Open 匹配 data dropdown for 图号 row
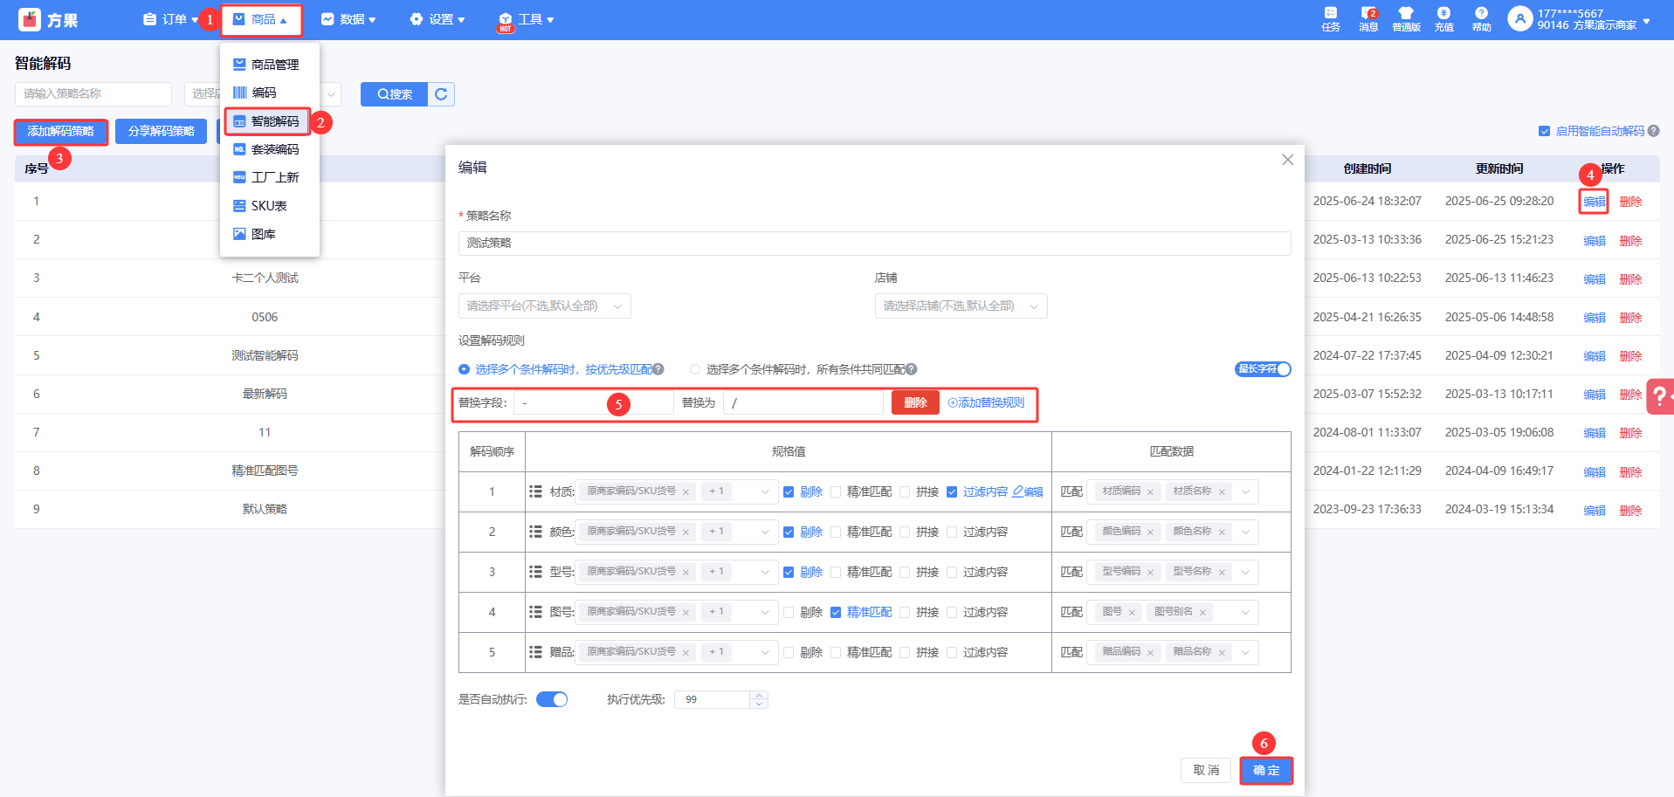 (1245, 613)
